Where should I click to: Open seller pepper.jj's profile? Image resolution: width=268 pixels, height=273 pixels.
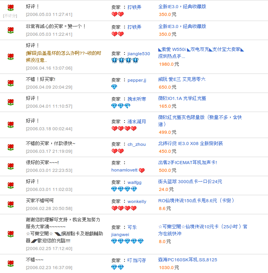[x=137, y=80]
